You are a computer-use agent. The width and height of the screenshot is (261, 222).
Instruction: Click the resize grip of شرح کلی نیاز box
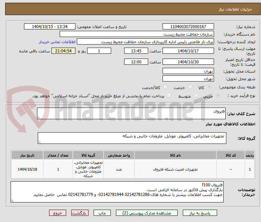[x=39, y=118]
